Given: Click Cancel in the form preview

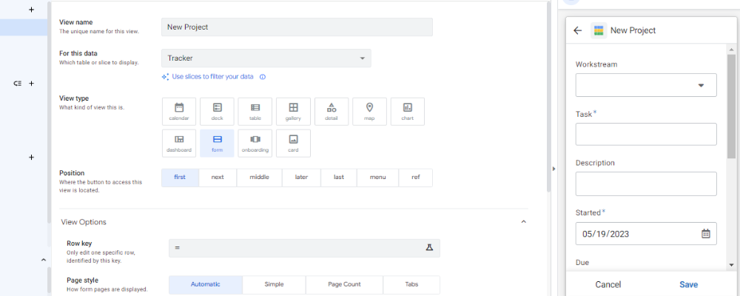Looking at the screenshot, I should pos(608,285).
